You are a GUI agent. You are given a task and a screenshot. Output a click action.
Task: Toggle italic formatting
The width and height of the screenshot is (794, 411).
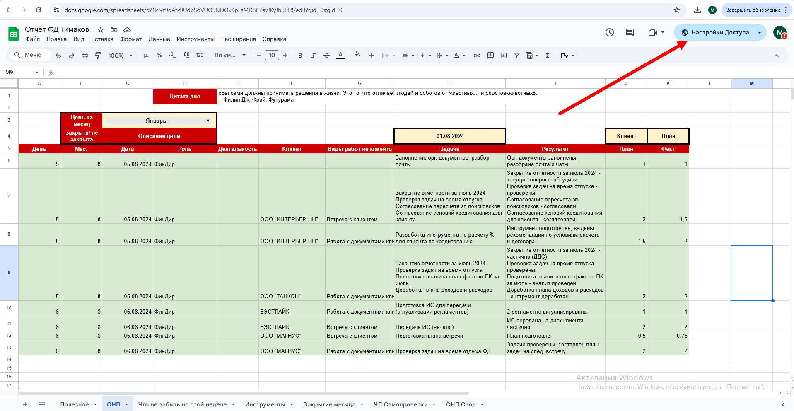pos(314,56)
